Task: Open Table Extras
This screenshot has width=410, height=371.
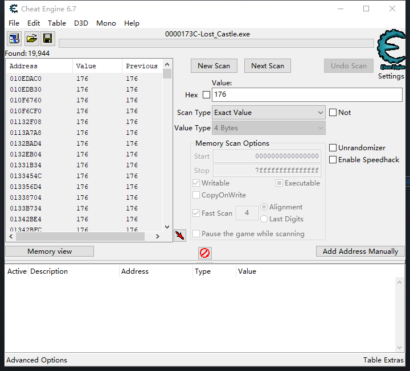Action: tap(383, 360)
